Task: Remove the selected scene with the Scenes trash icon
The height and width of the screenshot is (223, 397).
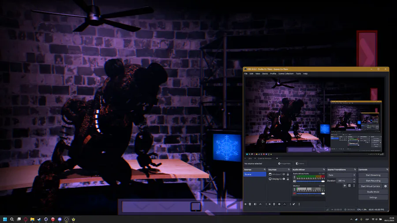Action: (x=250, y=204)
